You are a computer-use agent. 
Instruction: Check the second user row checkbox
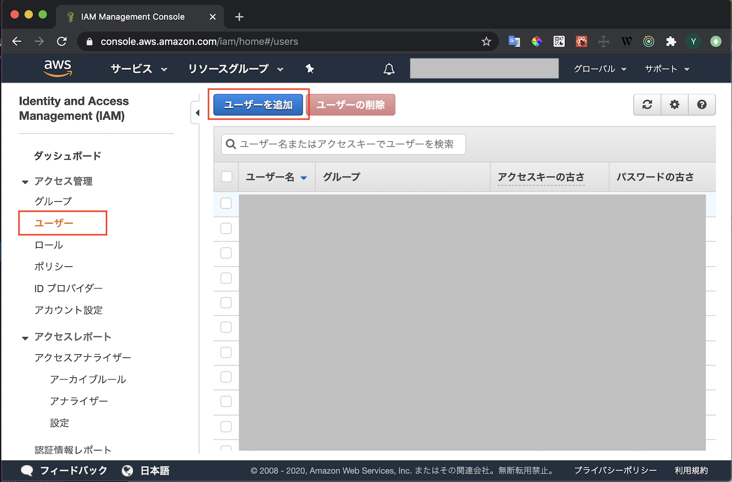226,228
